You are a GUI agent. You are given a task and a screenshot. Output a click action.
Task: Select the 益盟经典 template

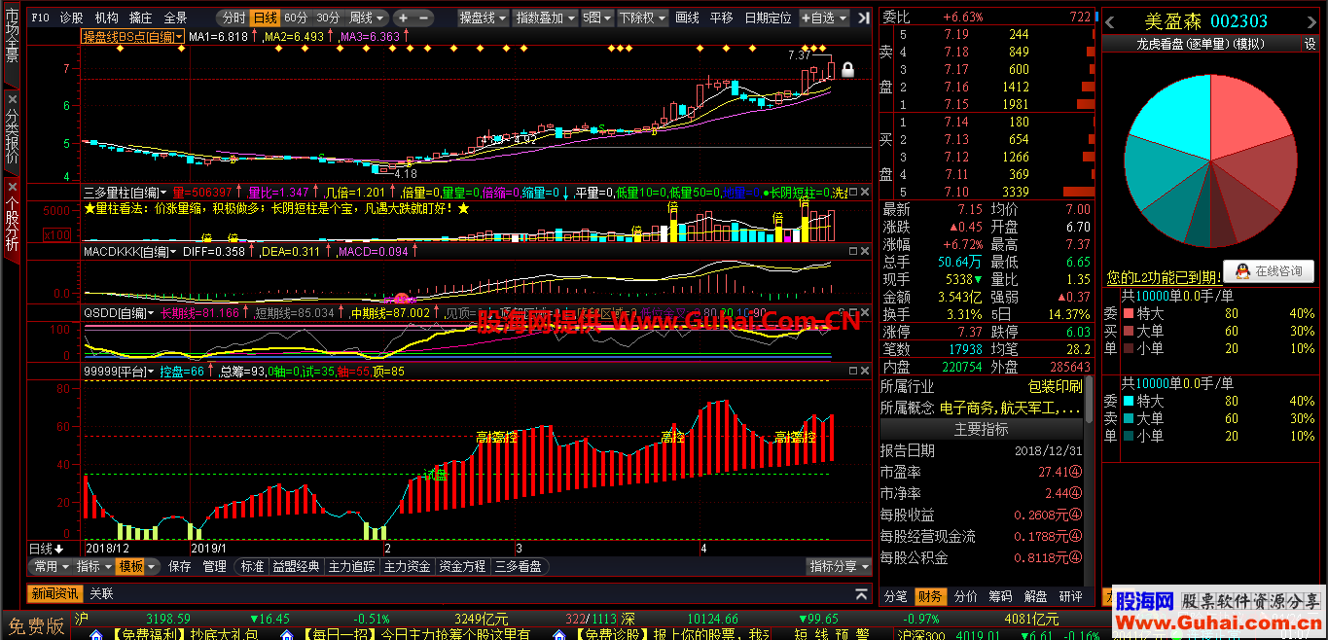click(x=296, y=566)
